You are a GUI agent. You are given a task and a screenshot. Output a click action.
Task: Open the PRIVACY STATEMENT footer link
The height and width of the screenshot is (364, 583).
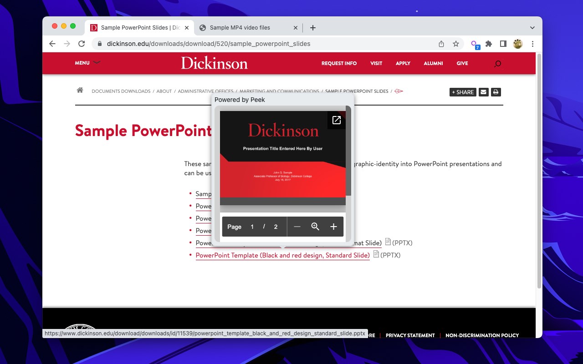[x=410, y=335]
